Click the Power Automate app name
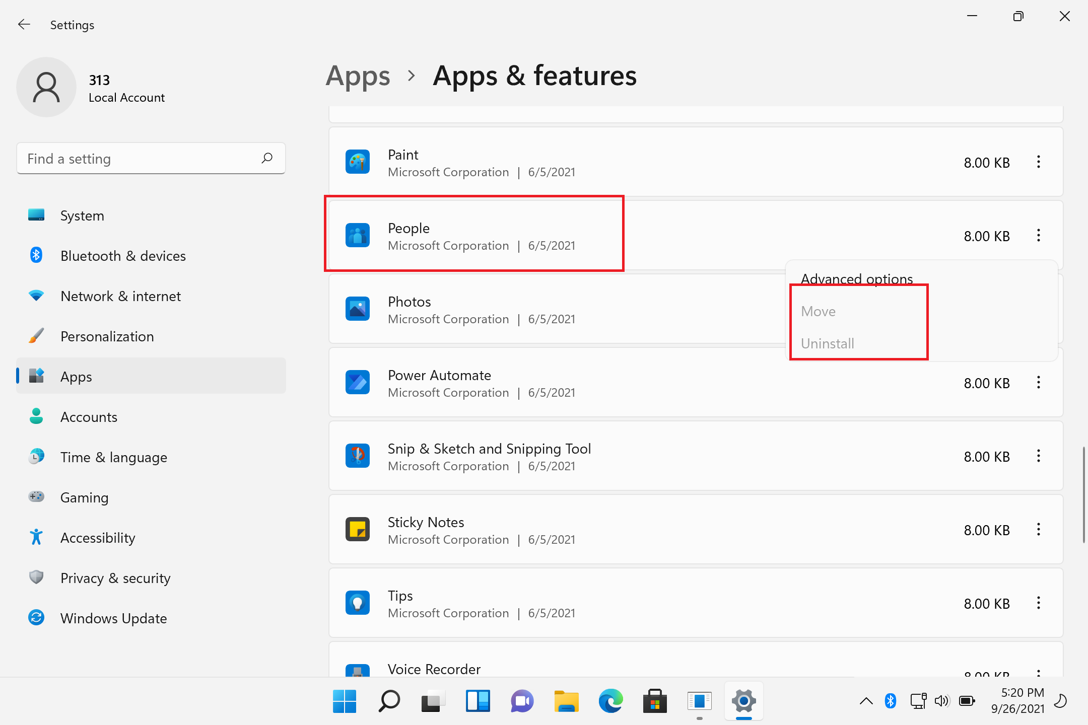This screenshot has width=1088, height=725. (439, 376)
